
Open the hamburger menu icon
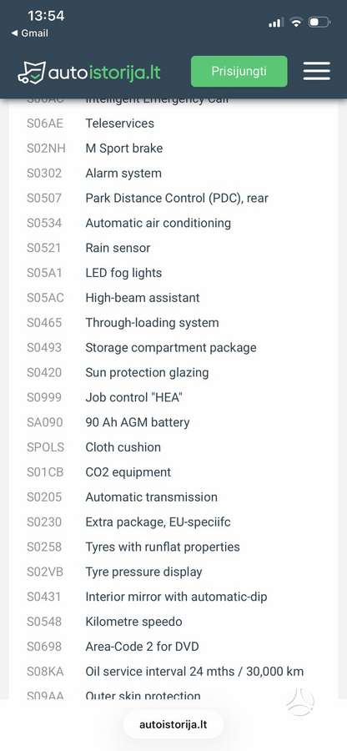click(316, 72)
